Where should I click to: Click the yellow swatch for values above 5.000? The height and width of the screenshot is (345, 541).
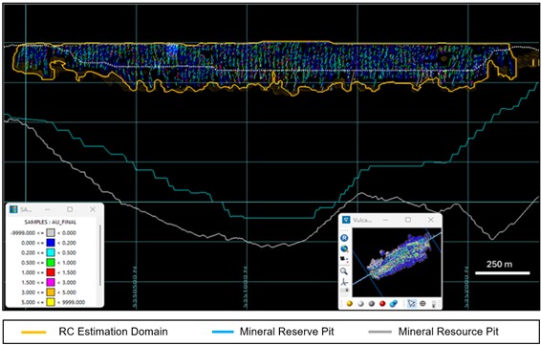click(51, 303)
